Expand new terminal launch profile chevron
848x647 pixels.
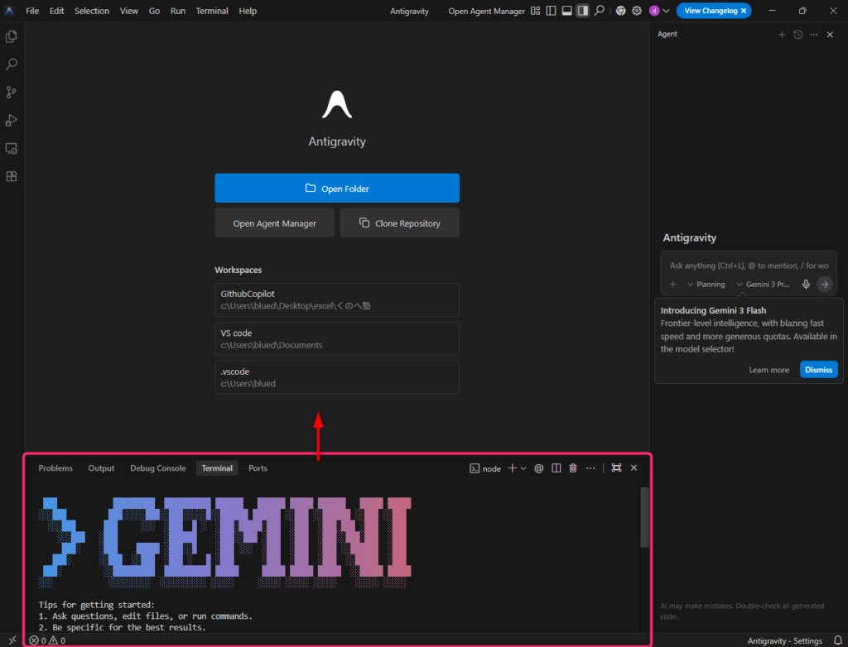523,468
